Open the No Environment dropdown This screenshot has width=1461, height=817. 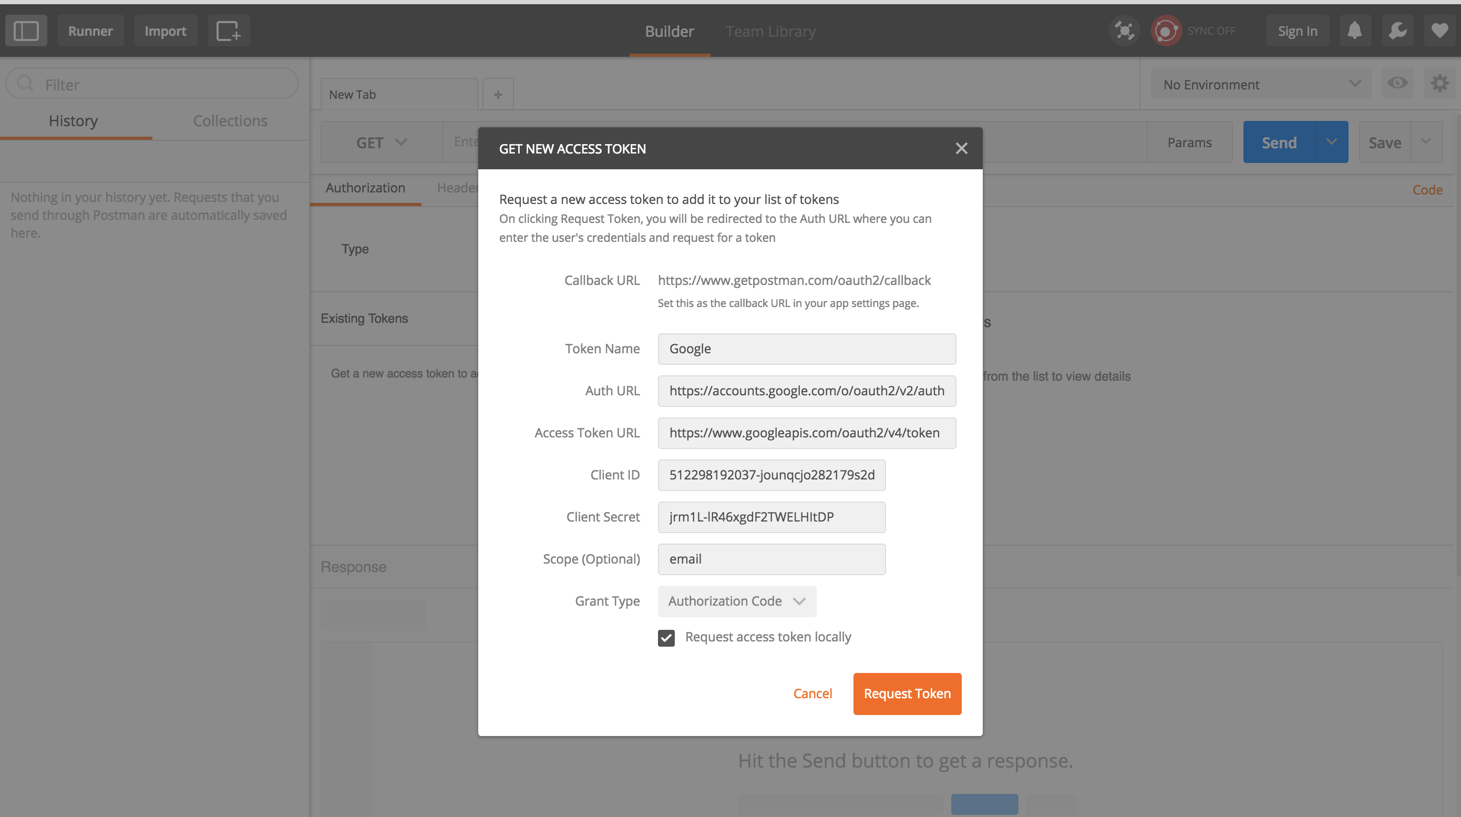click(1260, 84)
